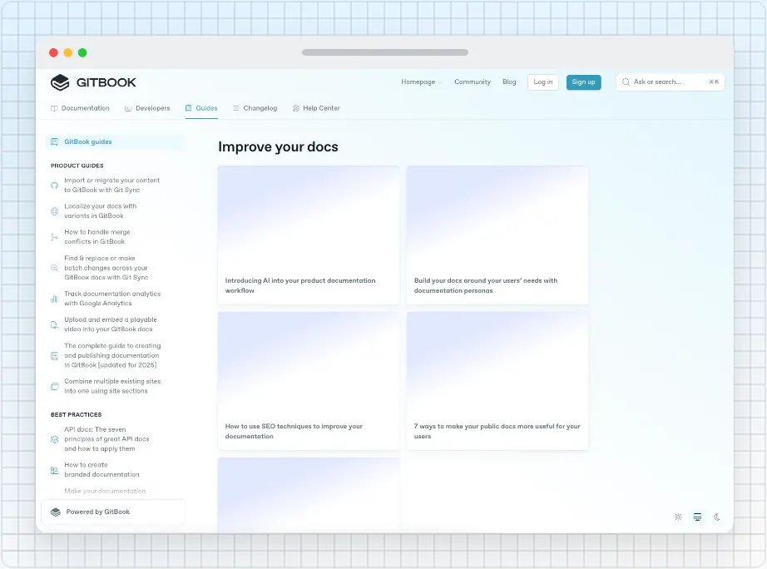Open documentation personas card
Screen dimensions: 767x569
click(497, 235)
